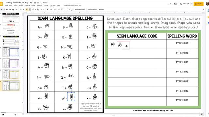Switch to filmstrip view at bottom left
The width and height of the screenshot is (209, 117).
3,115
